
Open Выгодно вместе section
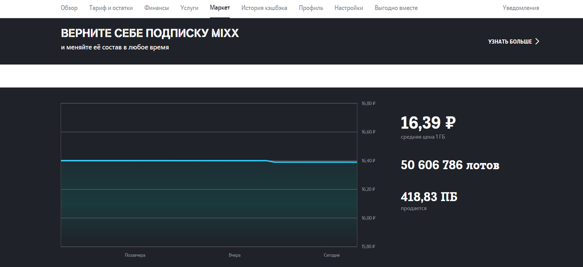396,8
